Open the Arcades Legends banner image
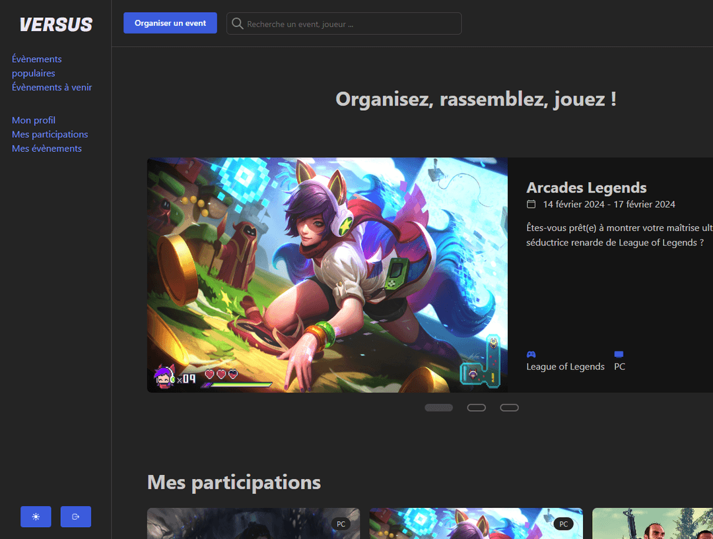 click(x=327, y=275)
